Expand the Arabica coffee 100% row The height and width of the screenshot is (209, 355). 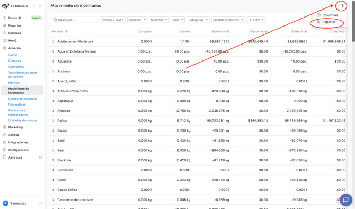tap(53, 91)
